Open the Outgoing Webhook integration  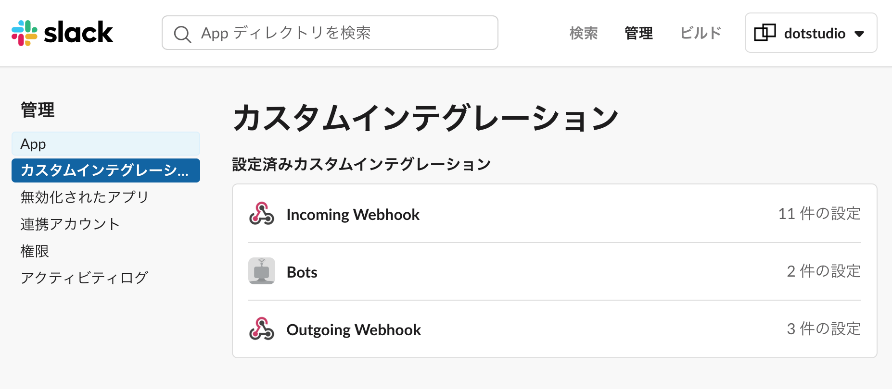click(354, 329)
